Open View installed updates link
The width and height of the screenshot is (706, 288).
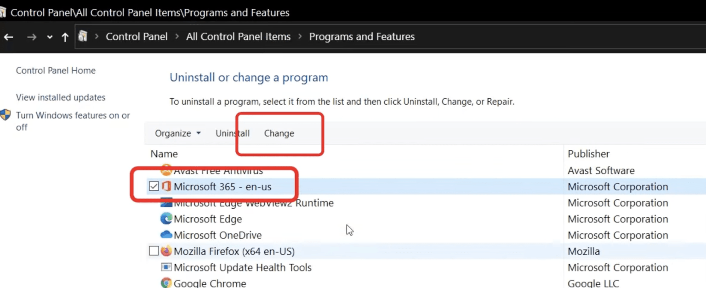click(61, 98)
